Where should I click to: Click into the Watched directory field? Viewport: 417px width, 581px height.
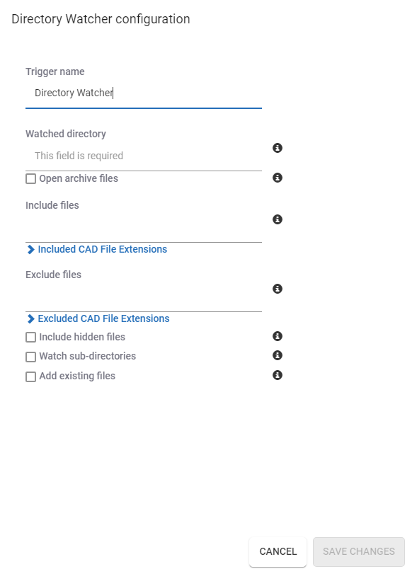coord(144,156)
